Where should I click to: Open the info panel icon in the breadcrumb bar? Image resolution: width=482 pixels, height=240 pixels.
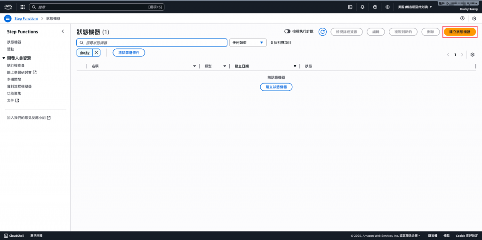coord(462,18)
